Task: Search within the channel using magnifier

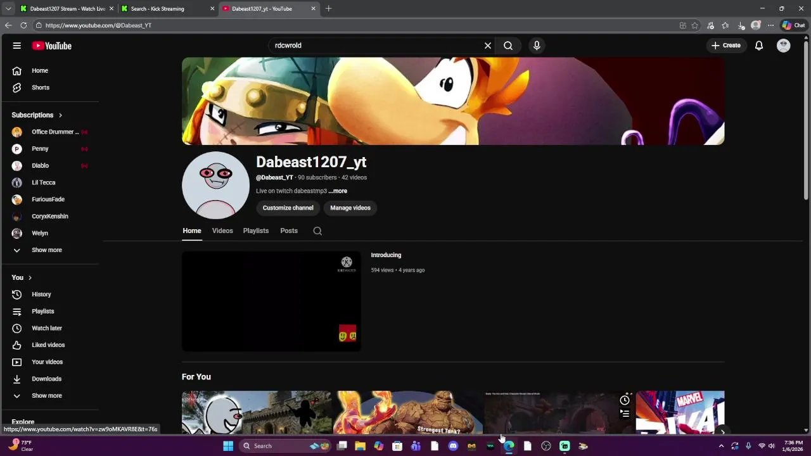Action: (x=317, y=231)
